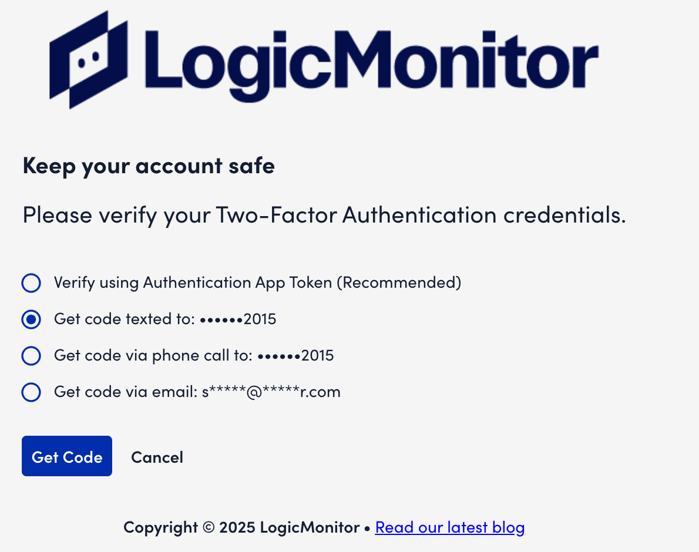The width and height of the screenshot is (699, 552).
Task: Click the "Get code via phone call to" label
Action: 153,356
